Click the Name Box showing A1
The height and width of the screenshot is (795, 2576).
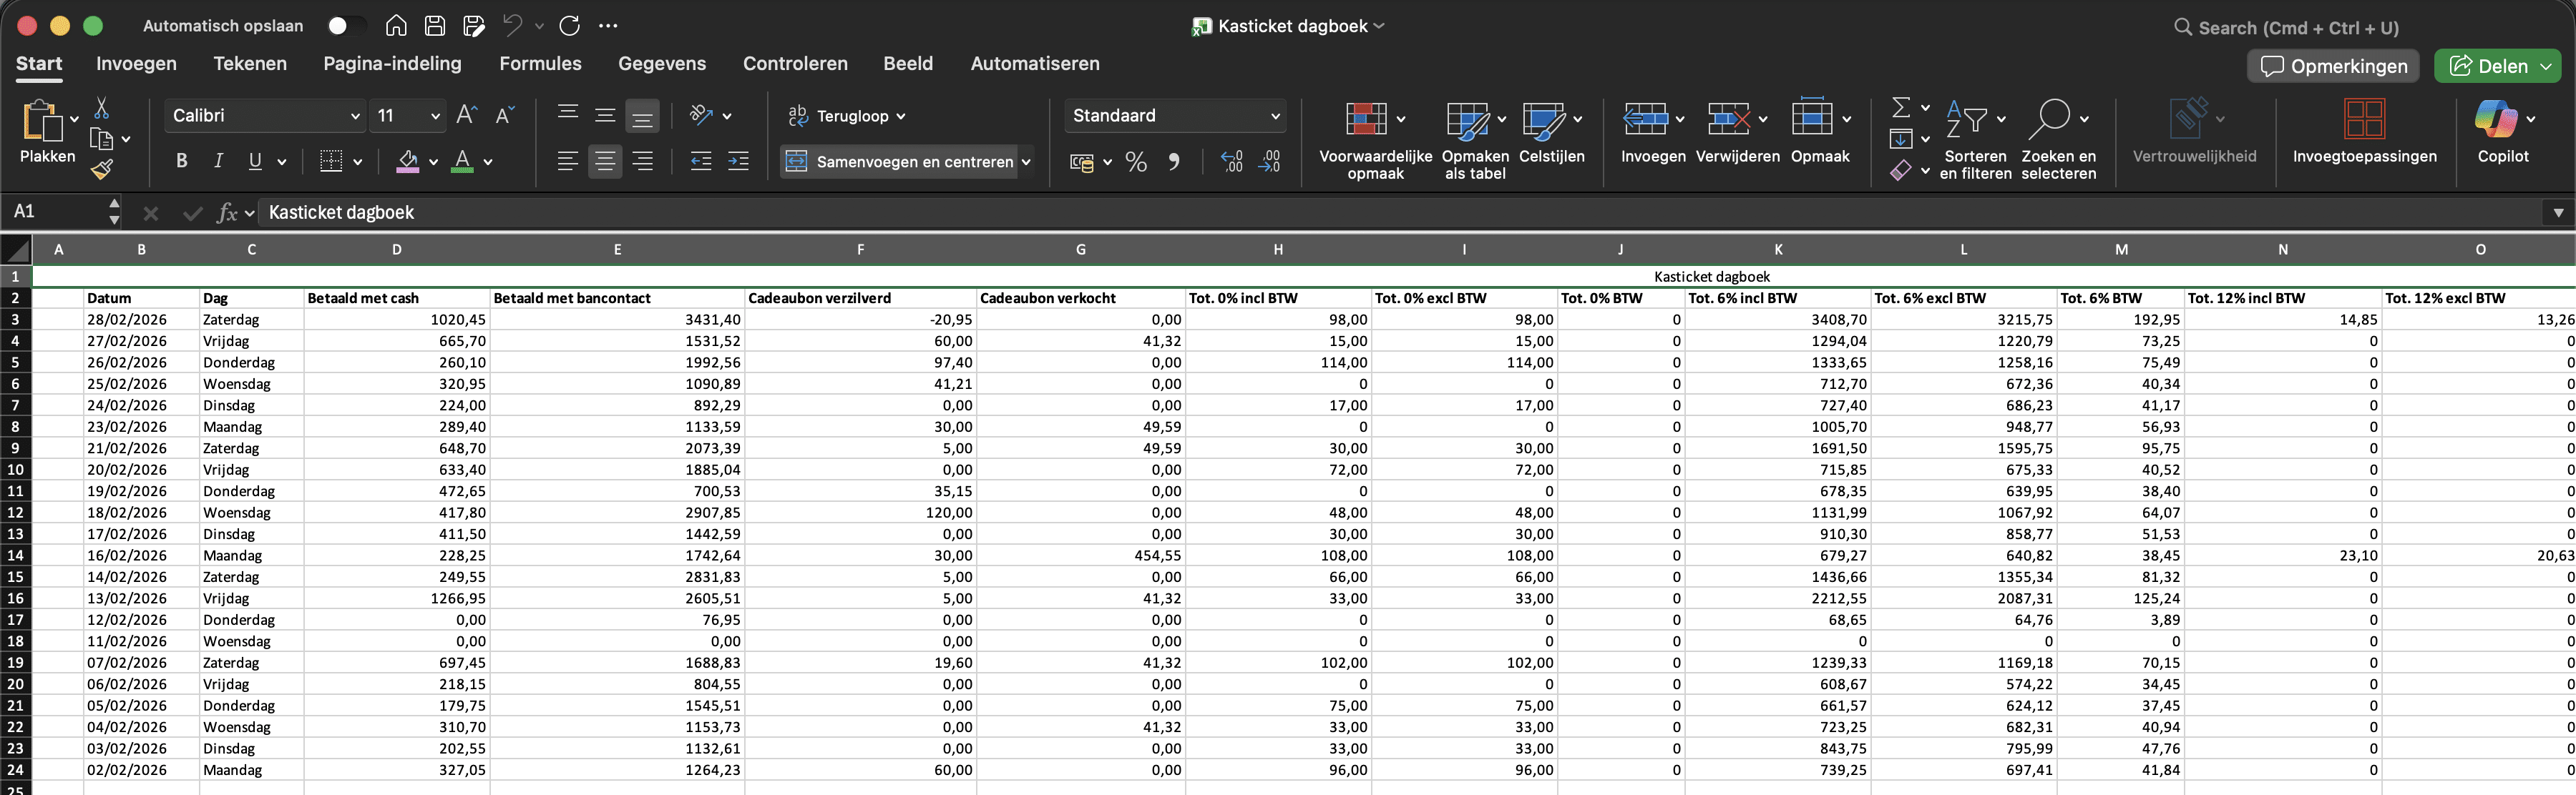55,212
